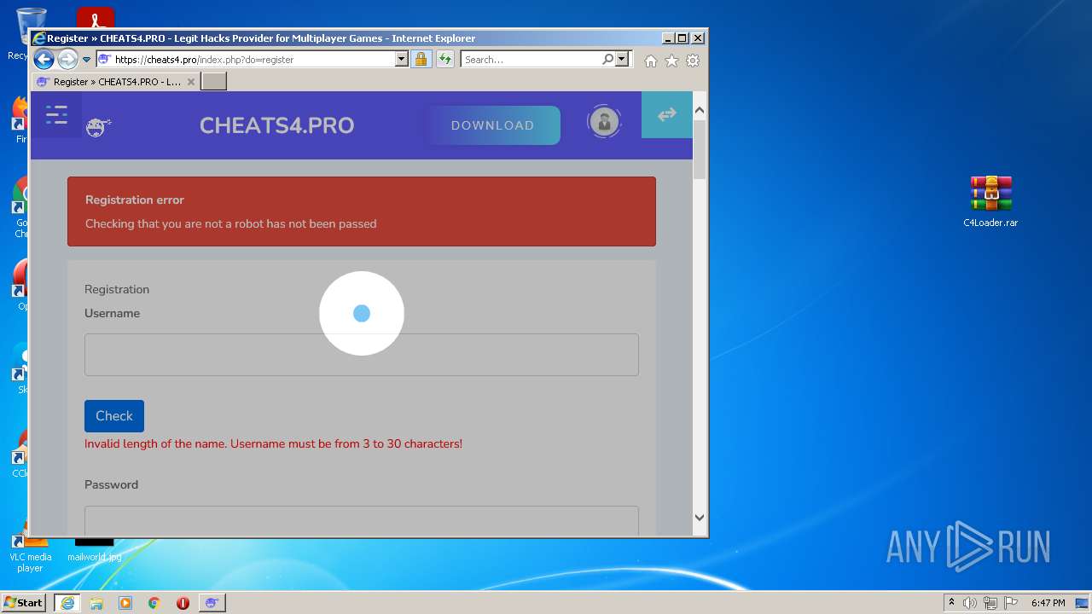Viewport: 1092px width, 614px height.
Task: Open recent pages dropdown beside Forward button
Action: (86, 60)
